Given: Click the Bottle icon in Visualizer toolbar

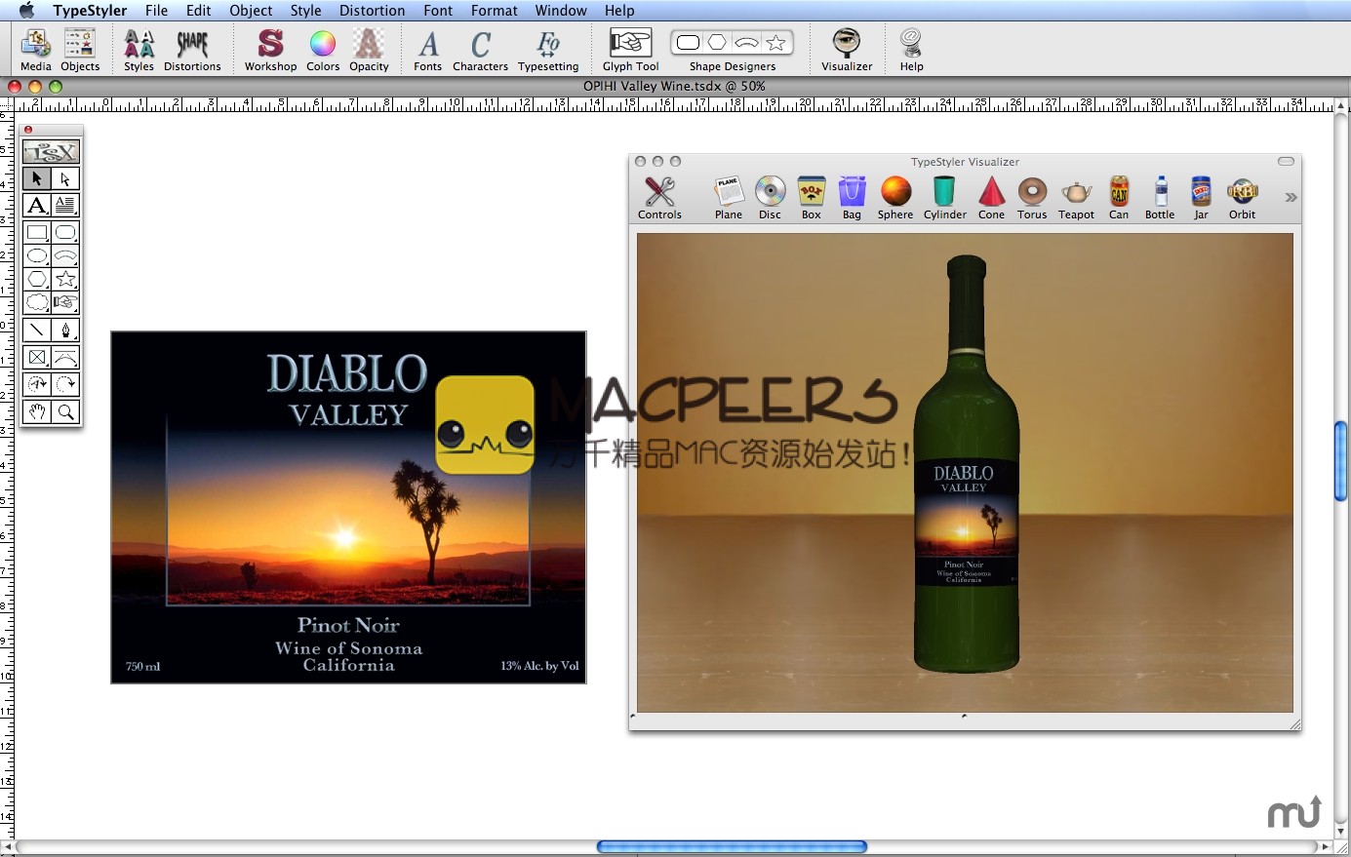Looking at the screenshot, I should pyautogui.click(x=1160, y=198).
